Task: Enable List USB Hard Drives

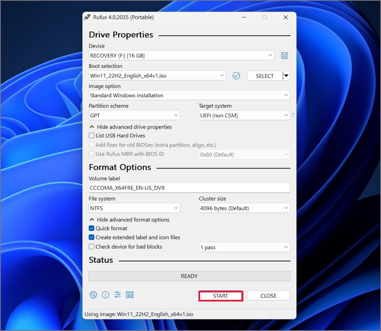Action: pos(91,135)
